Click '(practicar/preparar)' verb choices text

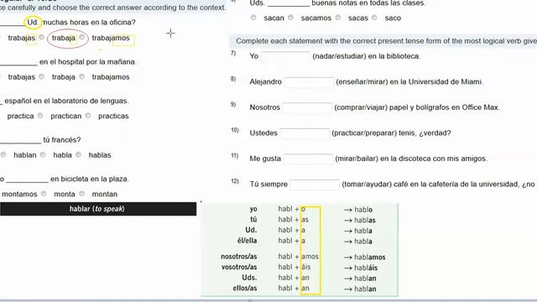364,133
